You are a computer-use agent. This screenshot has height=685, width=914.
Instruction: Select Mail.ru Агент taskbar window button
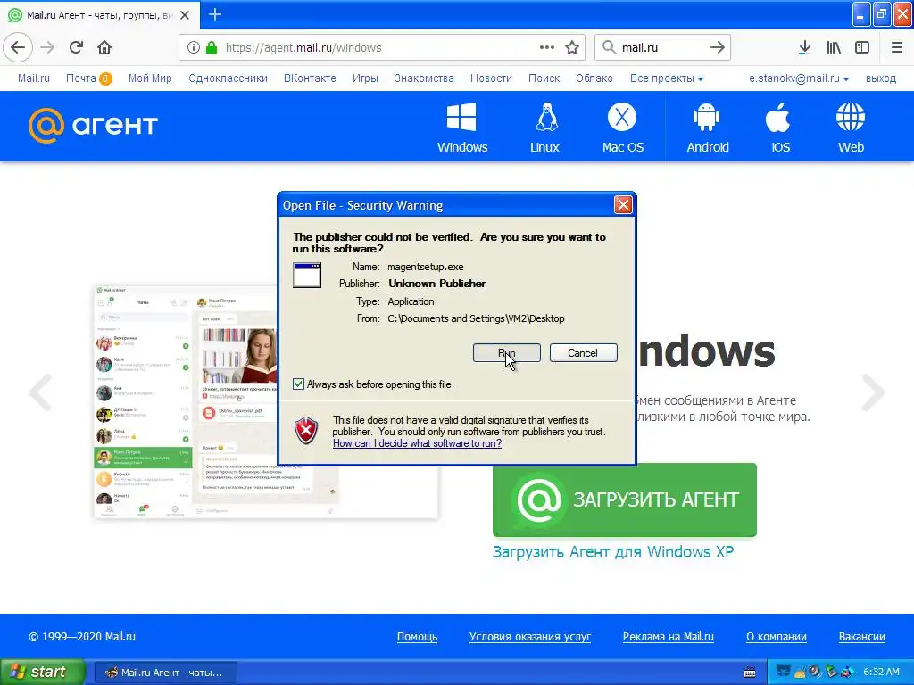[165, 673]
